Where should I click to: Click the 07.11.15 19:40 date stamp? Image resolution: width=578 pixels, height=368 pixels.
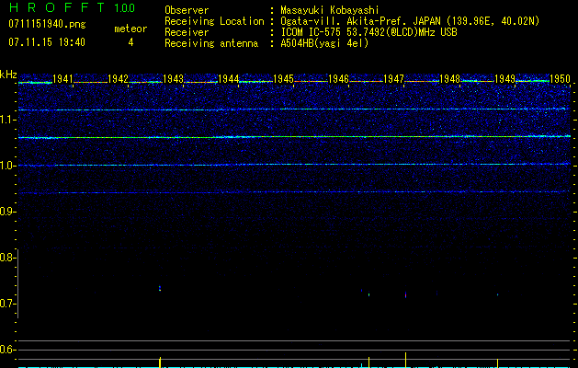click(46, 42)
